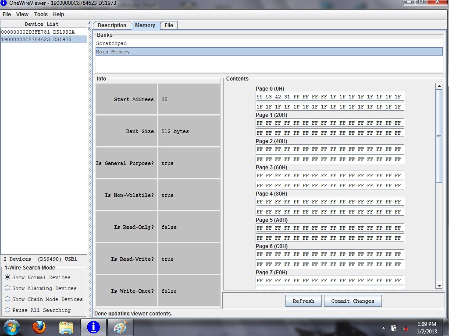This screenshot has width=449, height=336.
Task: Select Show Alarming Devices radio button
Action: tap(7, 288)
